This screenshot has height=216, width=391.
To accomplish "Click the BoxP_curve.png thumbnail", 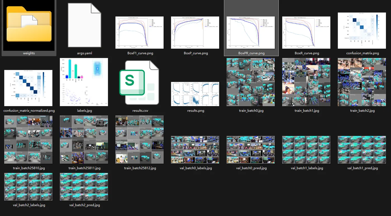I will (x=195, y=33).
